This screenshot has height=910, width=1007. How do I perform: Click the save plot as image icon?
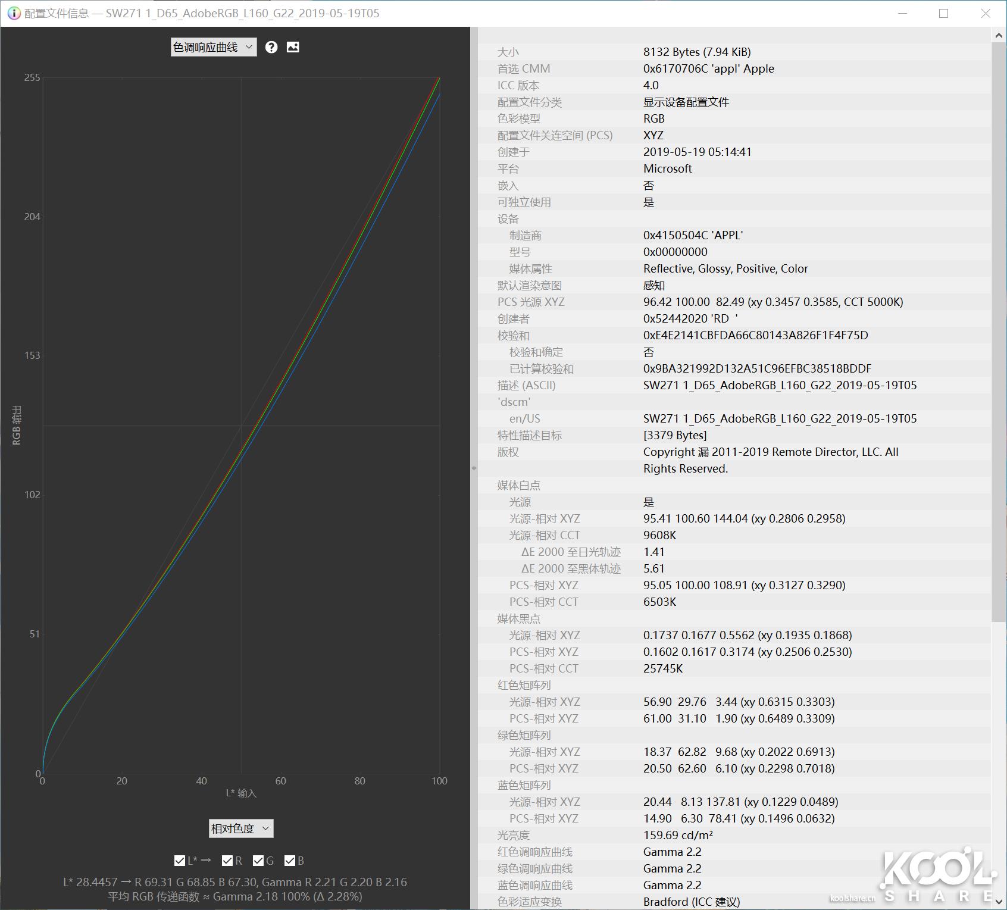click(292, 46)
